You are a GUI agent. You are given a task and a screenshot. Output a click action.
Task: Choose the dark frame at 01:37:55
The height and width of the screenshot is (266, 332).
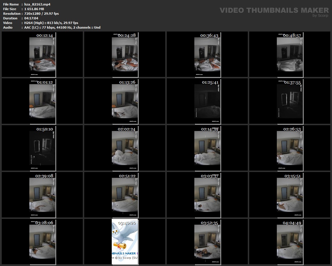pyautogui.click(x=290, y=101)
